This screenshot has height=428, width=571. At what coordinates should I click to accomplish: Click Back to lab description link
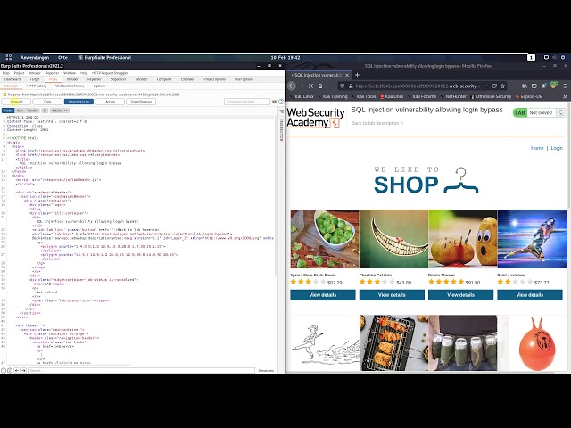coord(377,123)
